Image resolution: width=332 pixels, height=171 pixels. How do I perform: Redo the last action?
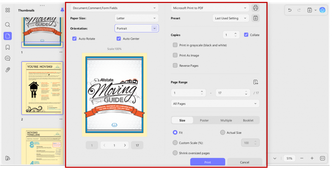click(x=299, y=10)
